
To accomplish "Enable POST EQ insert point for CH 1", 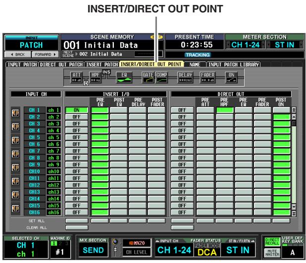I will click(x=119, y=110).
